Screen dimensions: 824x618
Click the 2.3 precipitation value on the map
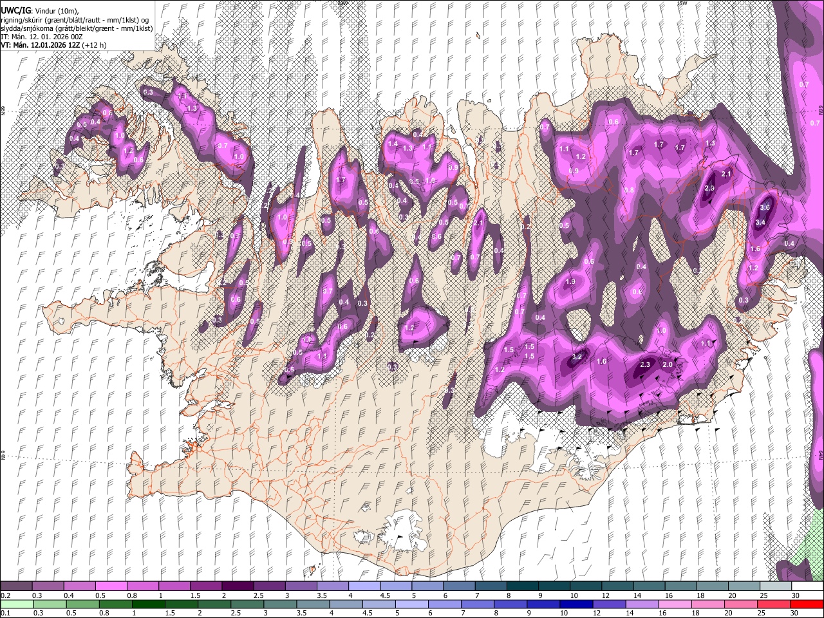click(x=646, y=364)
